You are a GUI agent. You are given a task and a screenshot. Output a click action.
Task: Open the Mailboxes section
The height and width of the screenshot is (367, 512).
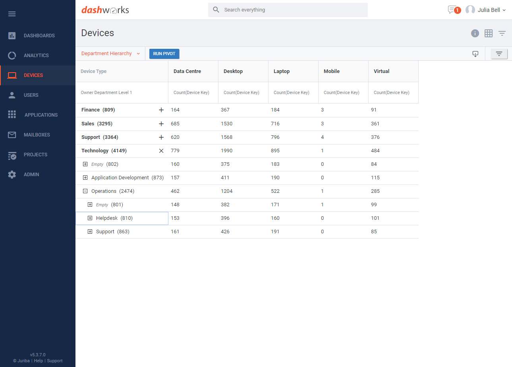37,135
